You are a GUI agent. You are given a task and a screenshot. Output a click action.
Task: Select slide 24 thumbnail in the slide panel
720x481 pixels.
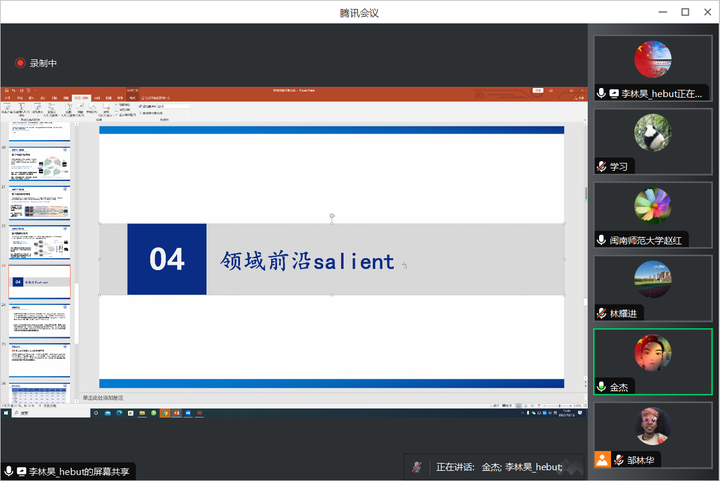pyautogui.click(x=40, y=320)
